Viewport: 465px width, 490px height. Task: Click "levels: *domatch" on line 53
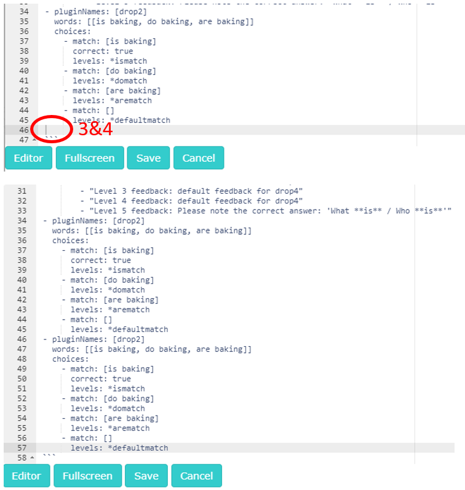(x=108, y=408)
